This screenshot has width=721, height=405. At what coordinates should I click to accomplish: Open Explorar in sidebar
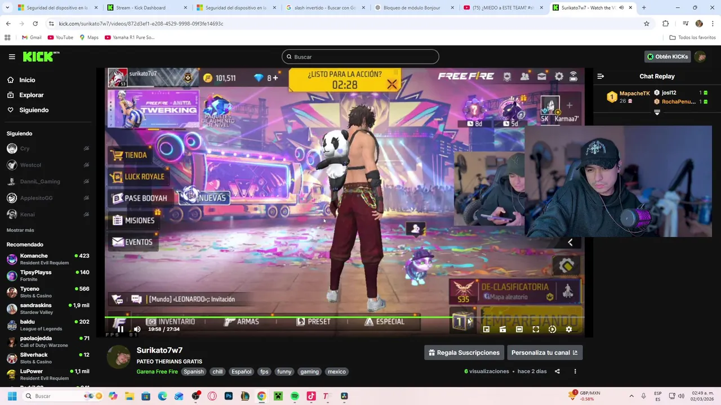[x=32, y=95]
